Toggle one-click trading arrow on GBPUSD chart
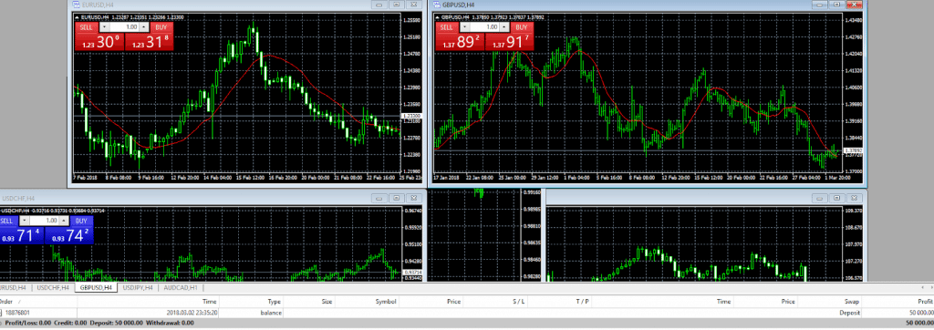Image resolution: width=934 pixels, height=330 pixels. (439, 16)
